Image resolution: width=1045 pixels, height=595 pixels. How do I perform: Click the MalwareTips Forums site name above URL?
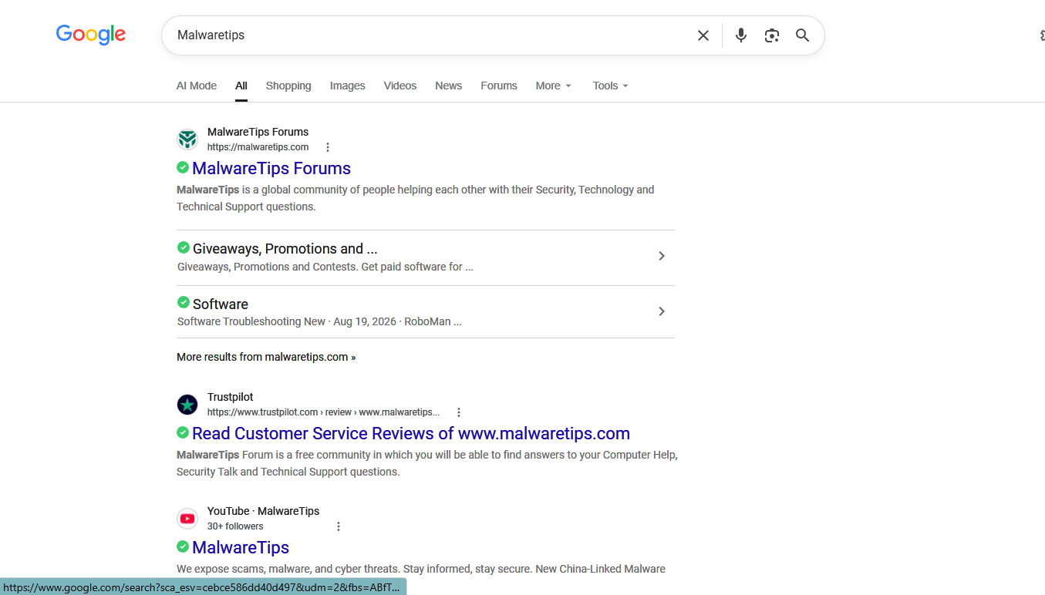coord(258,132)
